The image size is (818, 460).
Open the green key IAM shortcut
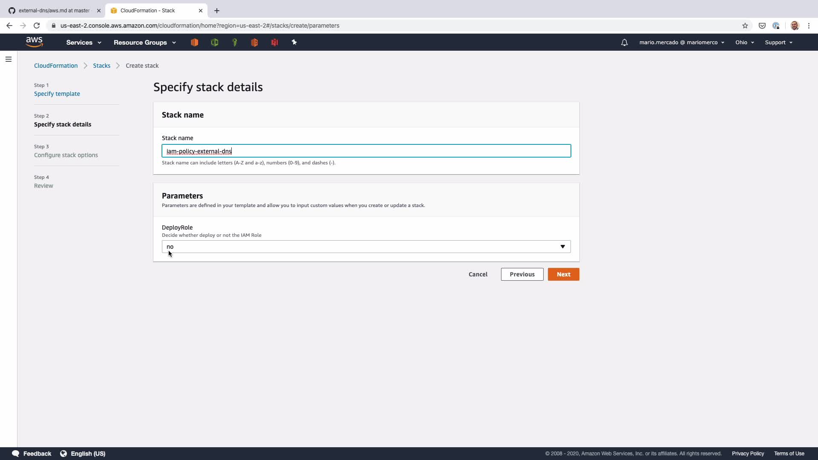[234, 42]
